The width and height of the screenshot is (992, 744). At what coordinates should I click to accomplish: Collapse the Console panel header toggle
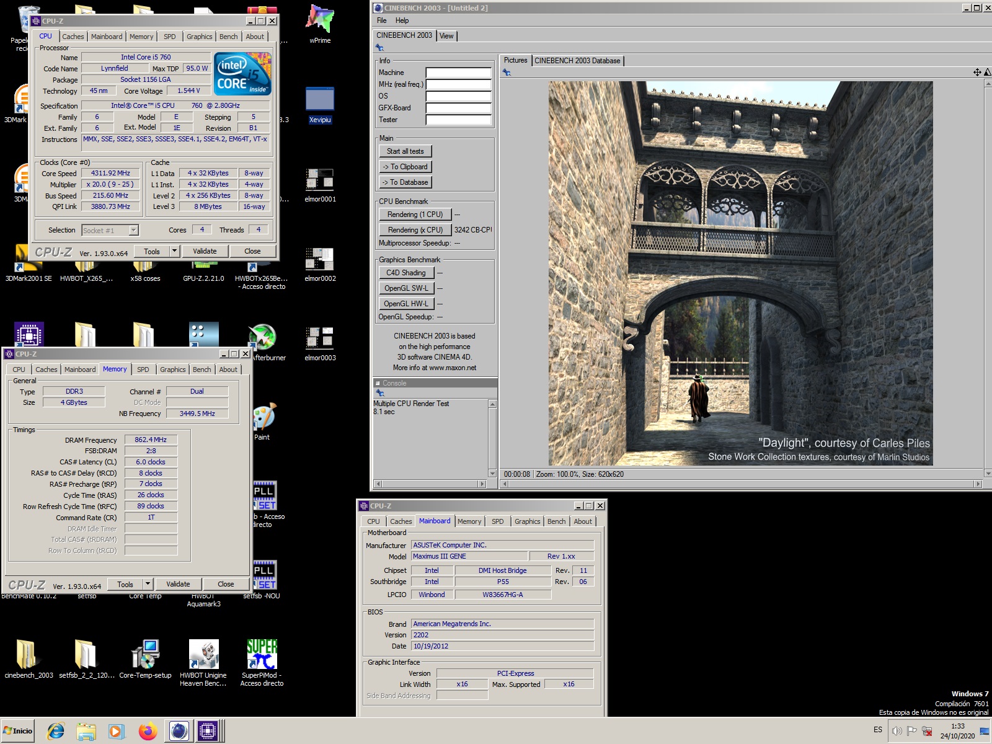coord(378,383)
